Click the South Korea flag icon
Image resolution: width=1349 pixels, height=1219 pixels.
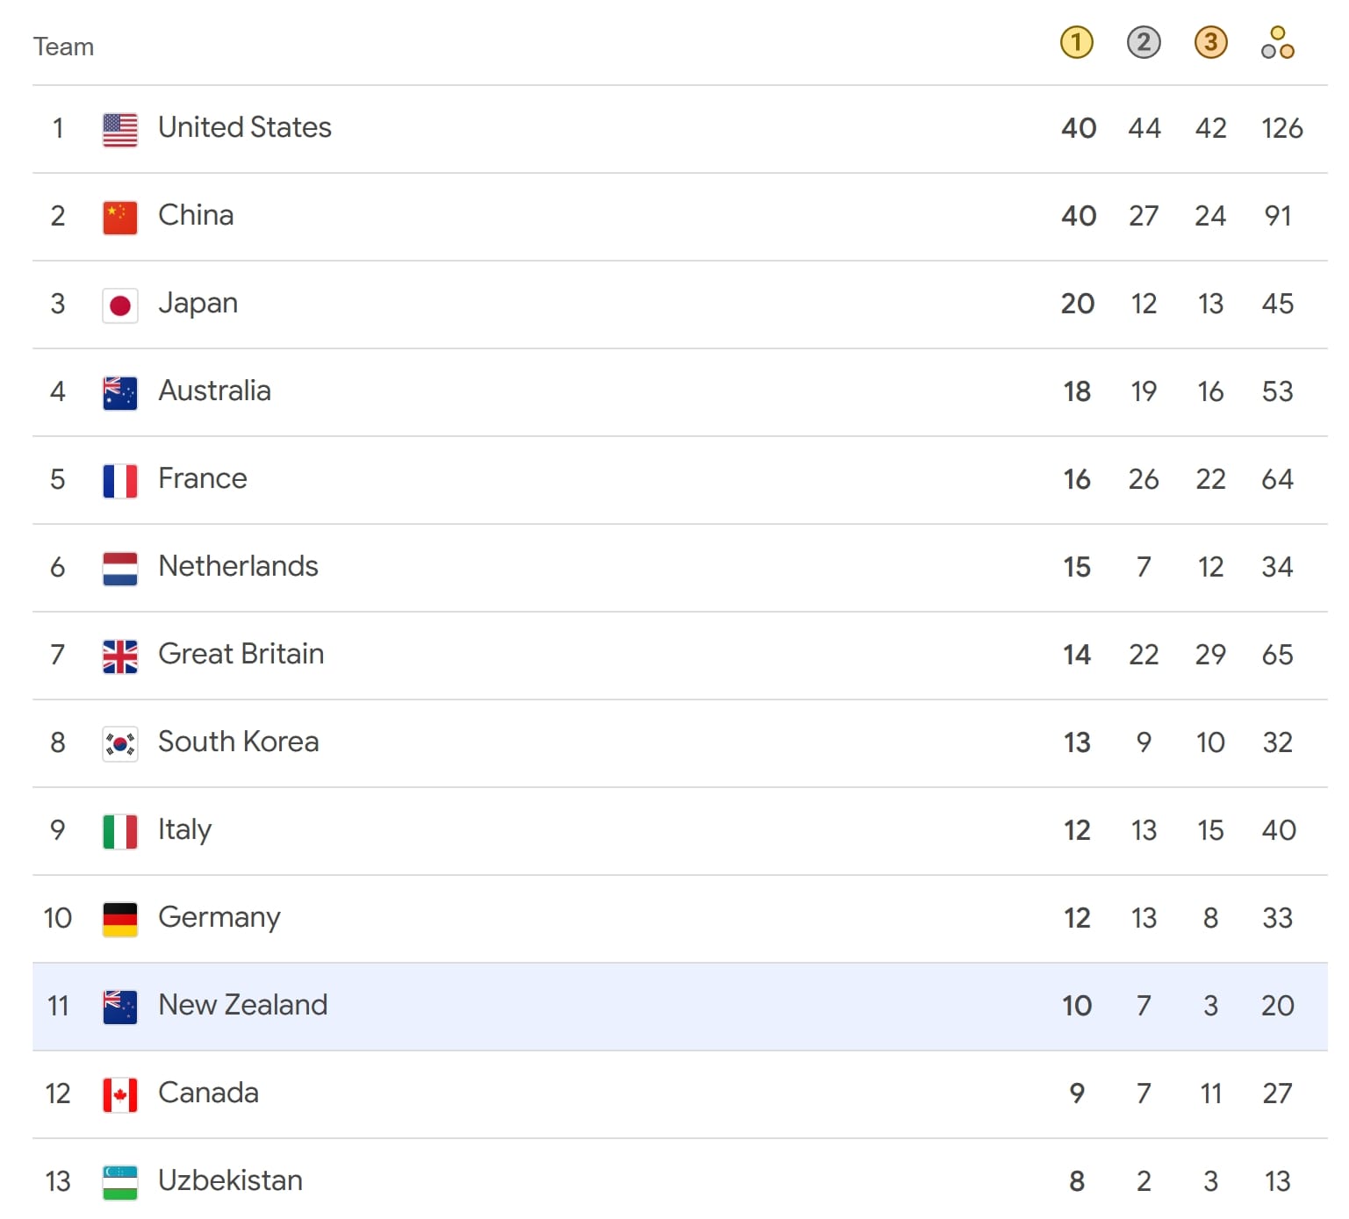point(120,744)
